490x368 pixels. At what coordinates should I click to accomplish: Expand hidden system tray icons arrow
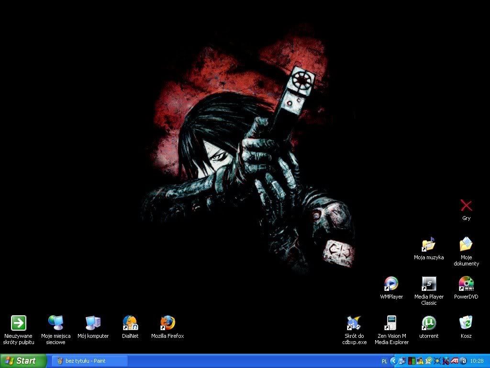point(394,361)
